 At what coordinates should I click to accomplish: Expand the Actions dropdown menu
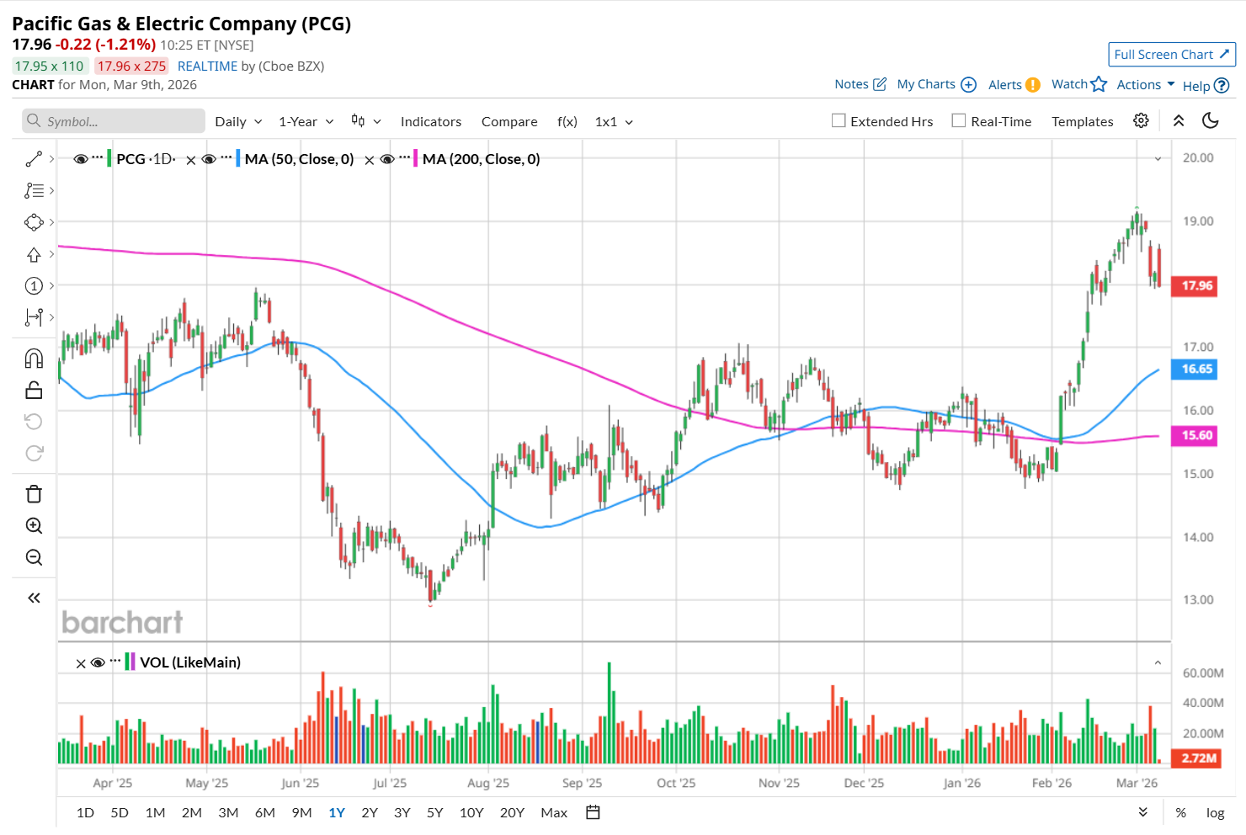[1145, 84]
